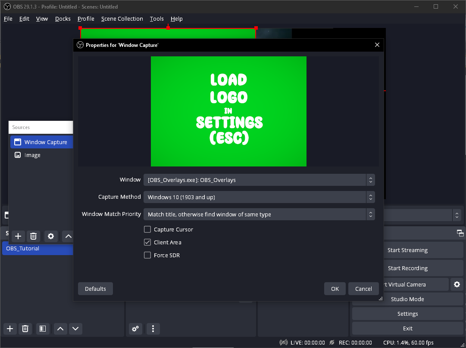466x348 pixels.
Task: Float the Controls dock via popout icon
Action: (x=460, y=233)
